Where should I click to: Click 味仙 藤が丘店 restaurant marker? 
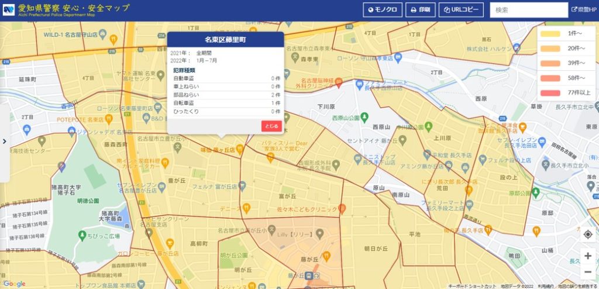pyautogui.click(x=239, y=149)
